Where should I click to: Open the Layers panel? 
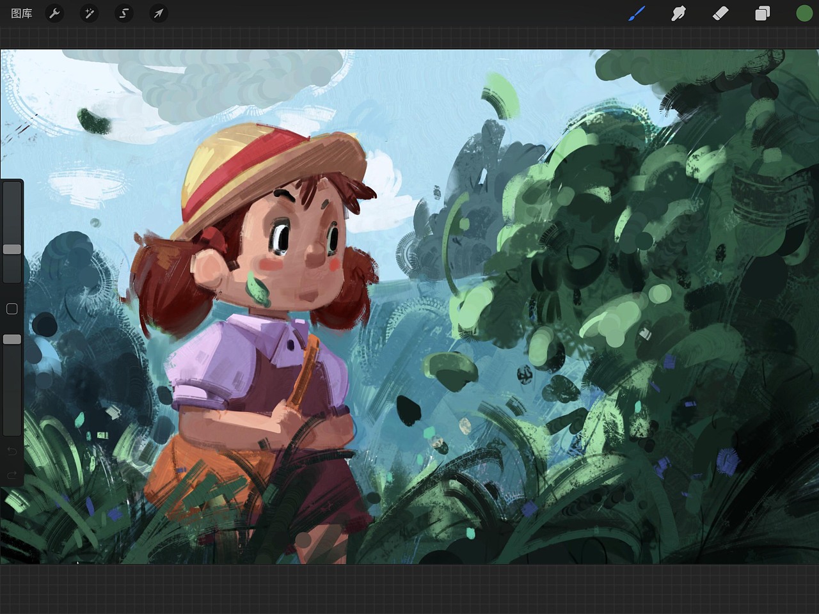(762, 13)
